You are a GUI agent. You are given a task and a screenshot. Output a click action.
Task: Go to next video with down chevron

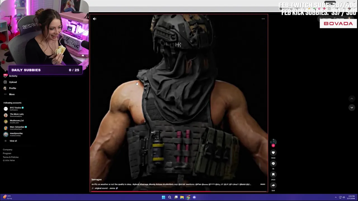pos(352,107)
